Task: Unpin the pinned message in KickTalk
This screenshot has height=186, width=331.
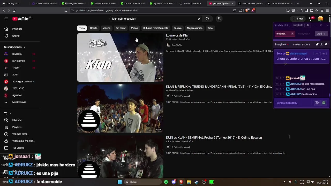Action: 323,53
